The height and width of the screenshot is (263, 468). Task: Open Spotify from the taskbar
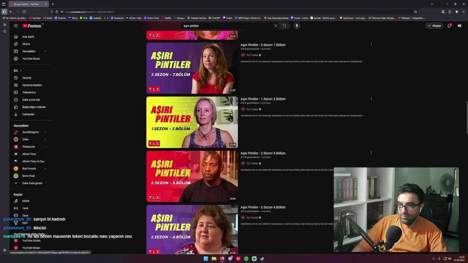(246, 259)
